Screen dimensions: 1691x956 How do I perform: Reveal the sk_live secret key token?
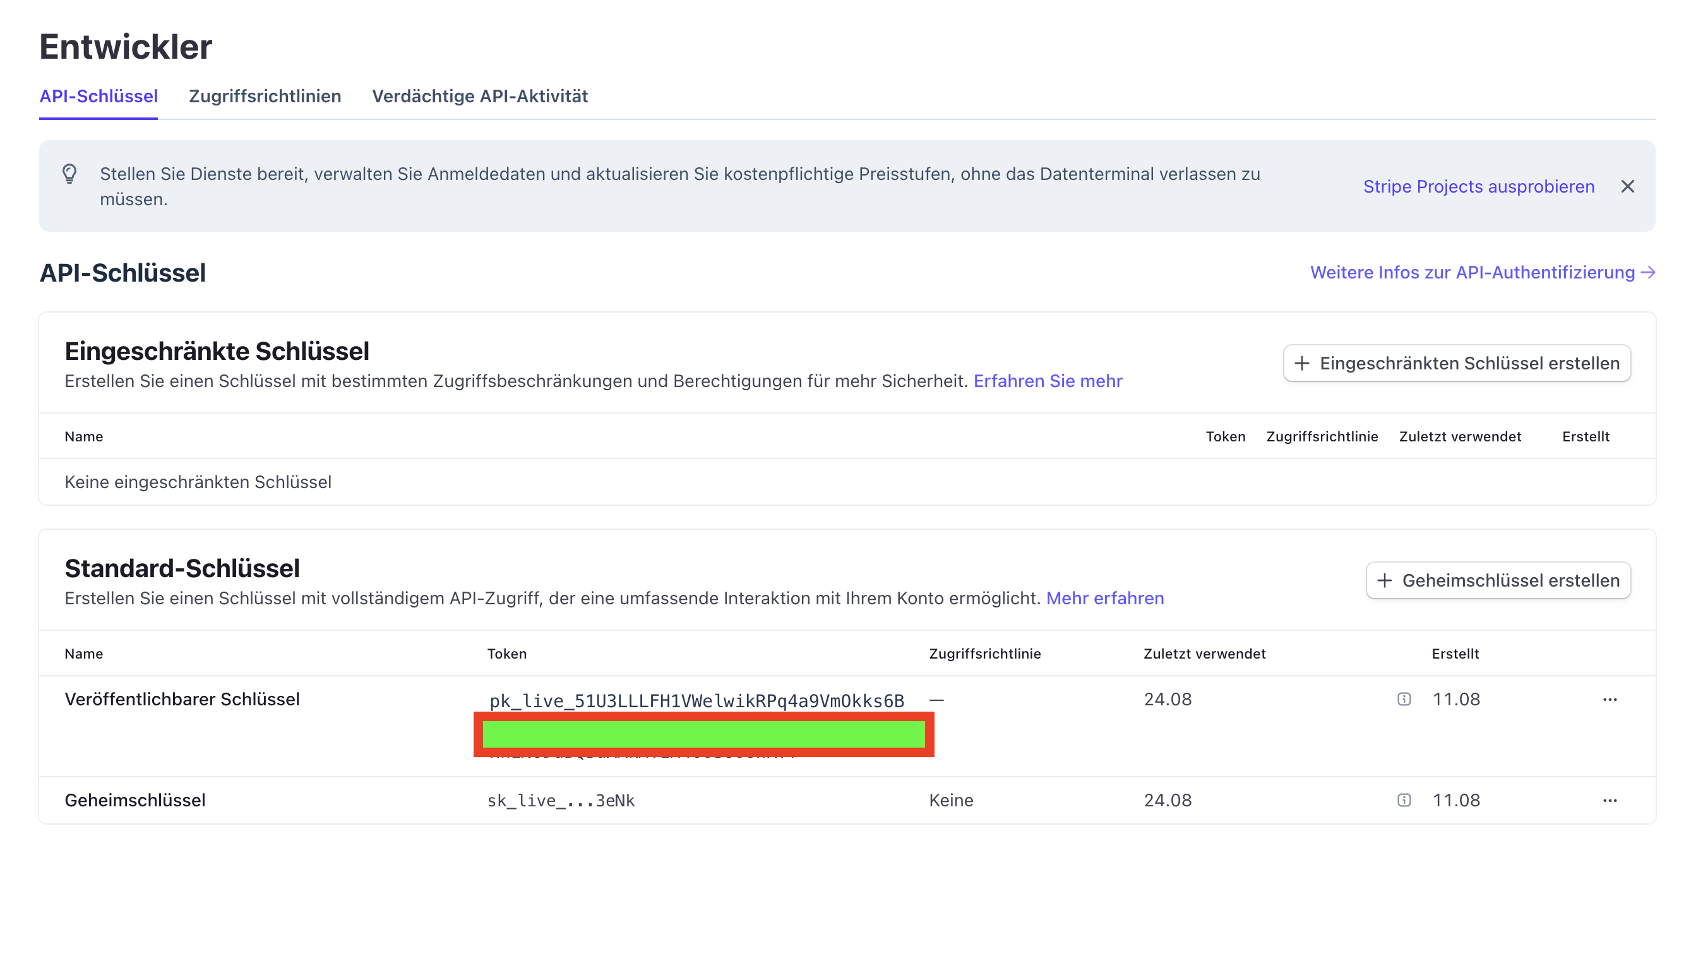pyautogui.click(x=561, y=801)
